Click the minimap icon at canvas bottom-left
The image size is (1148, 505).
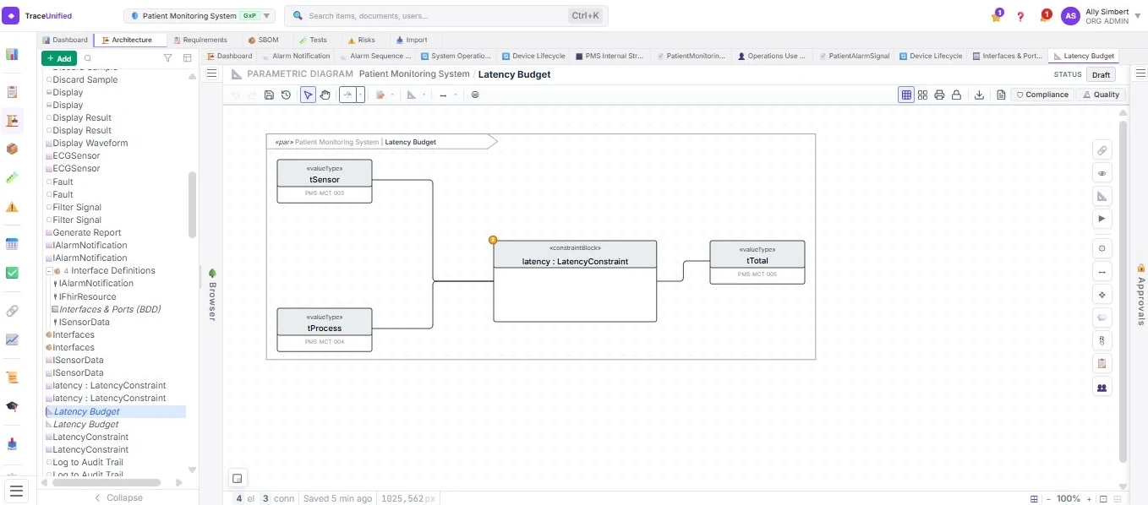(x=238, y=478)
